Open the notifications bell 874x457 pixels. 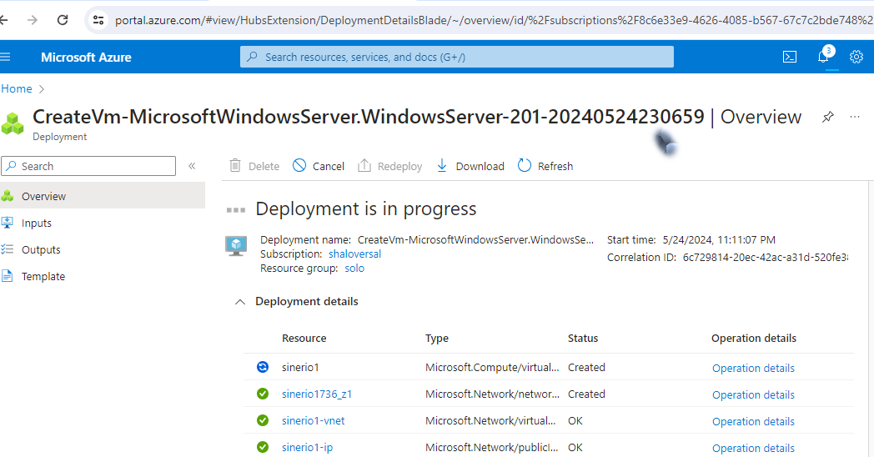point(823,57)
